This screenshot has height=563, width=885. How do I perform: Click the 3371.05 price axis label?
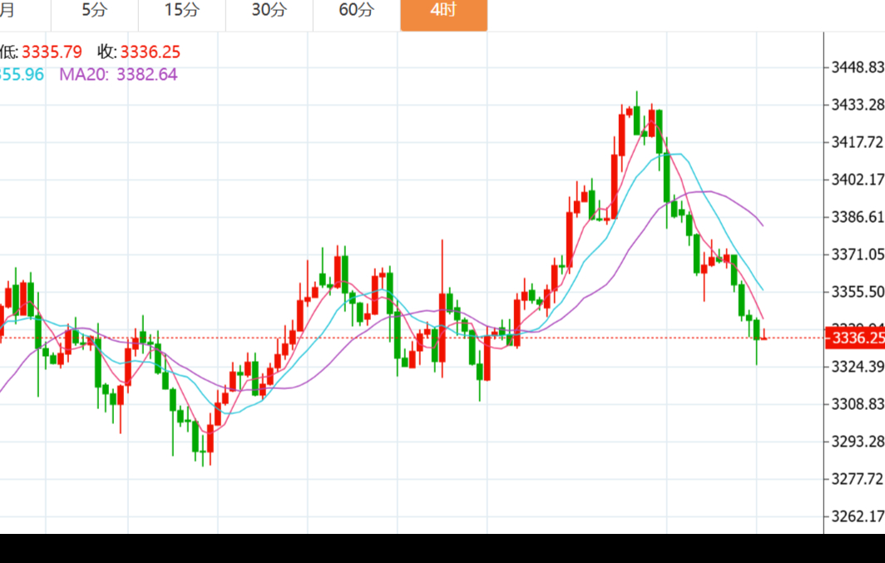[858, 254]
